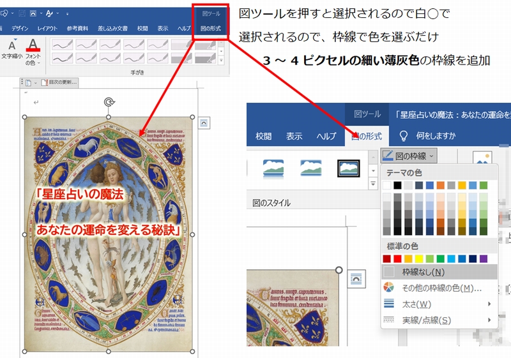
Task: Click the stylized A text effects icon in the title bar
Action: coord(50,13)
